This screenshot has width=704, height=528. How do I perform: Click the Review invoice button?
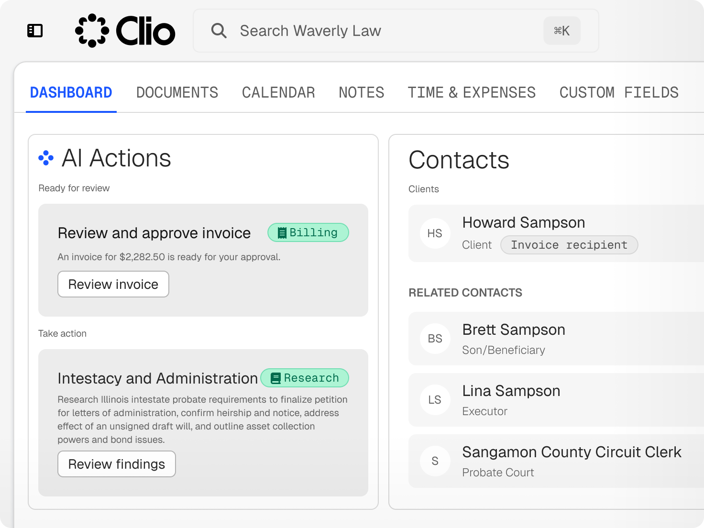(x=113, y=284)
